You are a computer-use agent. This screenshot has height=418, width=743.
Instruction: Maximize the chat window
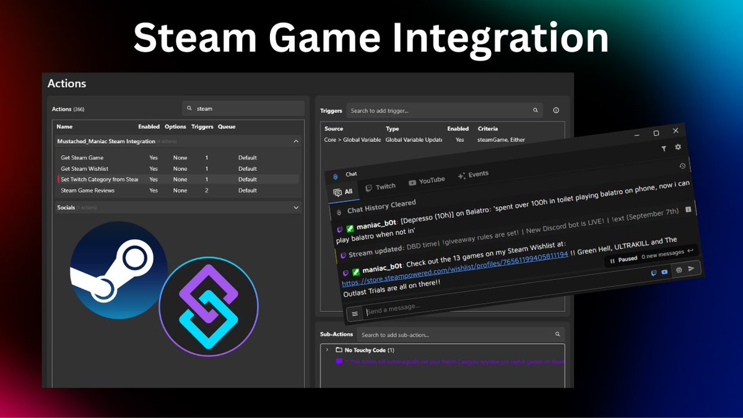click(656, 133)
